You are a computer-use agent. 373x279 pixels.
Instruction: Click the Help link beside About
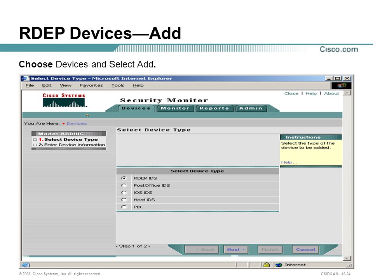coord(311,93)
